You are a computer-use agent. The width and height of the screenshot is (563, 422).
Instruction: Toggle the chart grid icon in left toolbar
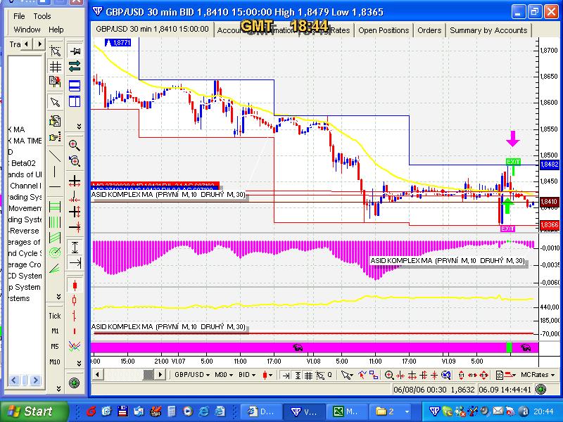[x=55, y=66]
